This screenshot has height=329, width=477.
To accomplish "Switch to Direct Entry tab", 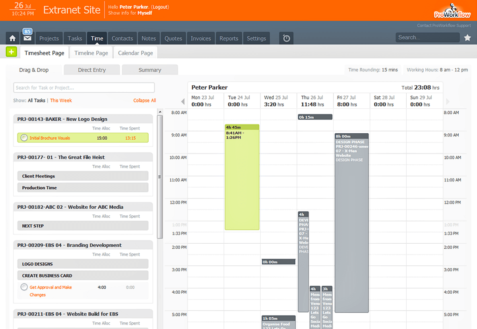I will click(92, 70).
